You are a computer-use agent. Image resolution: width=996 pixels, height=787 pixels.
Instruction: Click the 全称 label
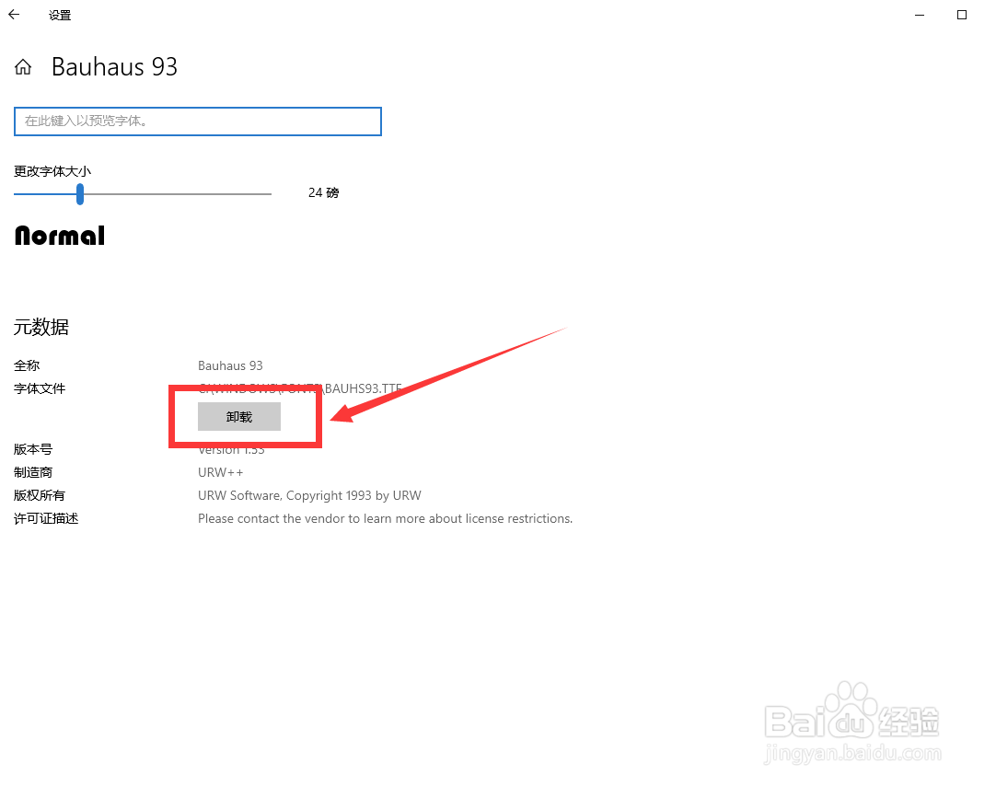[x=27, y=365]
